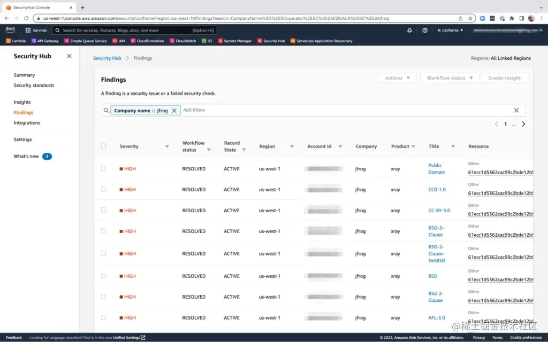548x342 pixels.
Task: Open the IAM shortcut
Action: point(118,41)
